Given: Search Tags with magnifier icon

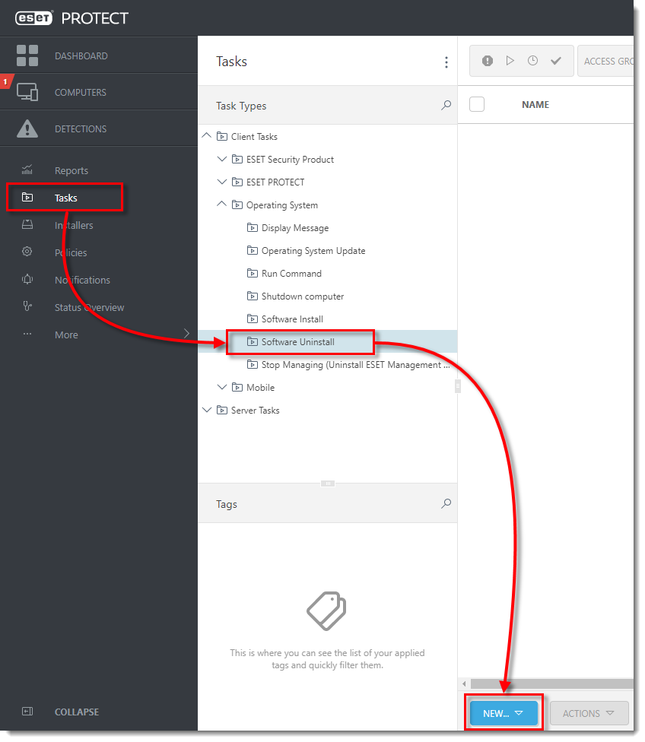Looking at the screenshot, I should point(446,503).
